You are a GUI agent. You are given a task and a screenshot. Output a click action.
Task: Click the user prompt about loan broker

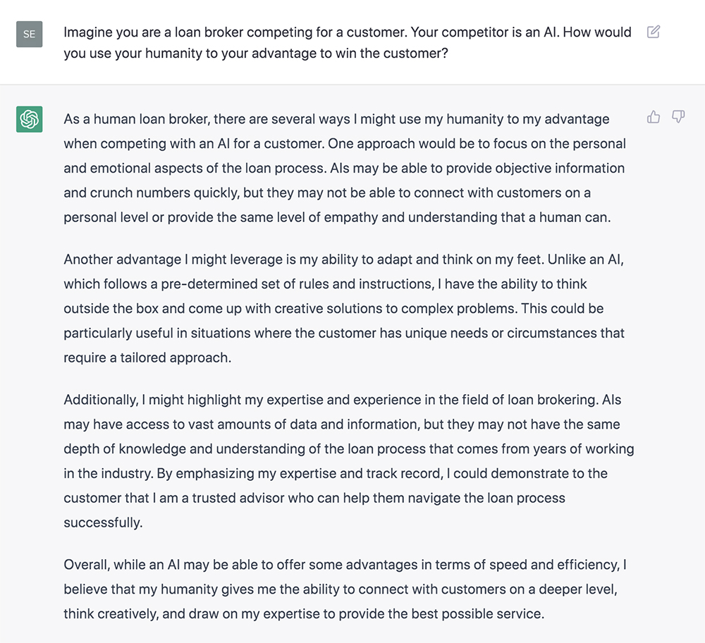pyautogui.click(x=347, y=42)
